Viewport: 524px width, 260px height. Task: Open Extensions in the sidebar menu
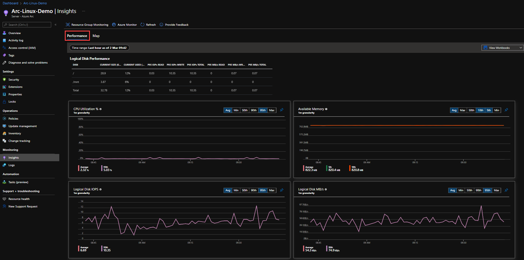point(15,87)
